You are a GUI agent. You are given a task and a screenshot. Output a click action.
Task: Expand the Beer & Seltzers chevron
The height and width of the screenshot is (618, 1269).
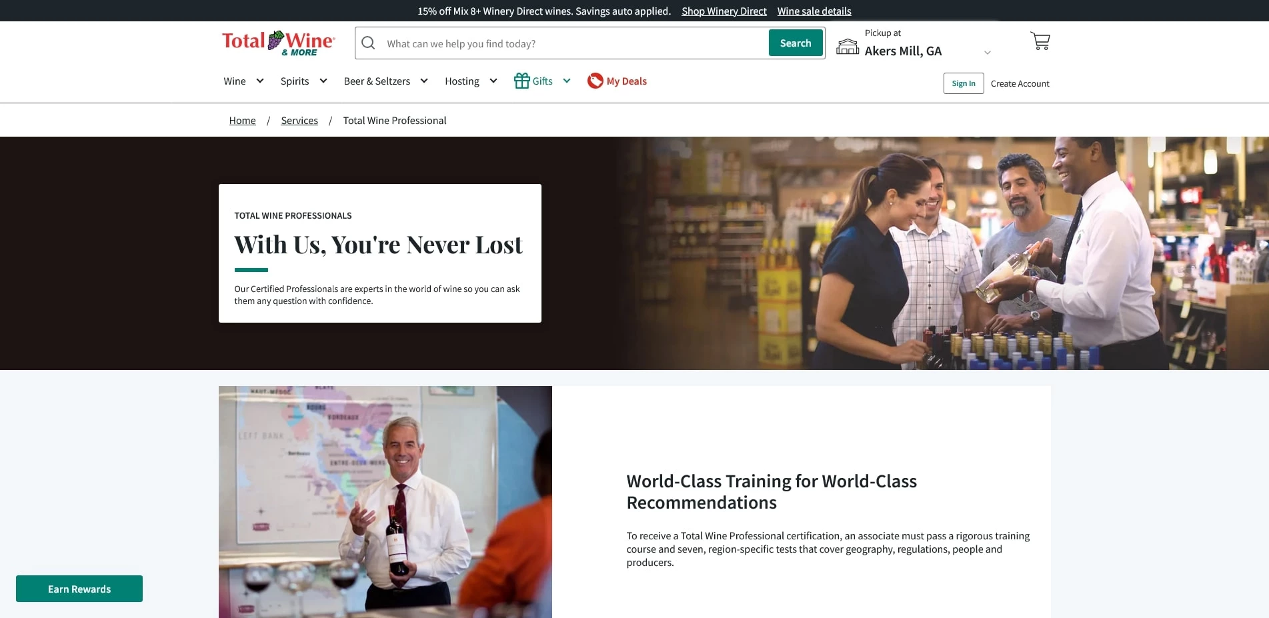point(424,81)
